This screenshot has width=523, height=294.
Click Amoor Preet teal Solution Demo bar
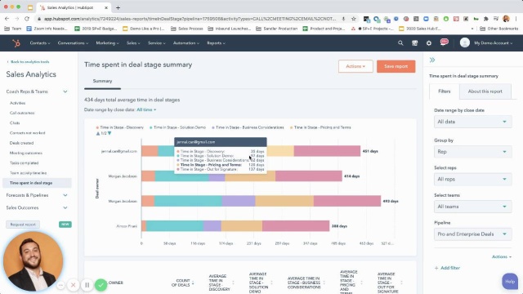pyautogui.click(x=175, y=226)
